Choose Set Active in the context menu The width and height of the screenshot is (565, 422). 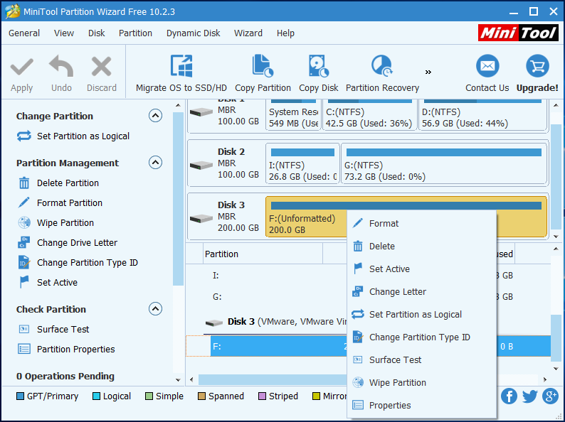421,269
